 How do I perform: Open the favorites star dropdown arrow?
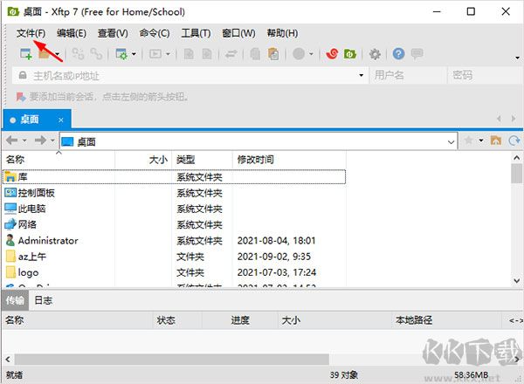481,141
